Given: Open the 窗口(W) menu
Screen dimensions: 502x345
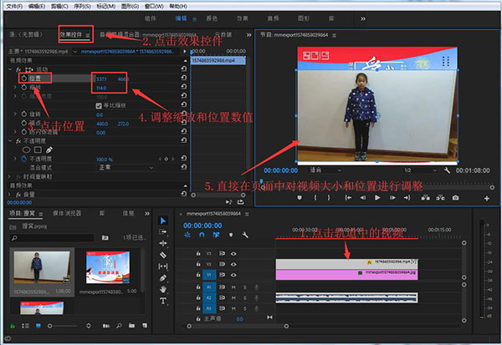Looking at the screenshot, I should click(154, 6).
